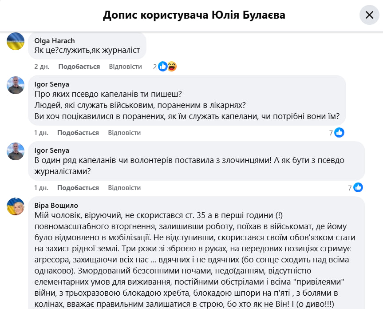Click Igor Senya's name on the псевдо капеланів comment
The width and height of the screenshot is (383, 309).
coord(51,84)
